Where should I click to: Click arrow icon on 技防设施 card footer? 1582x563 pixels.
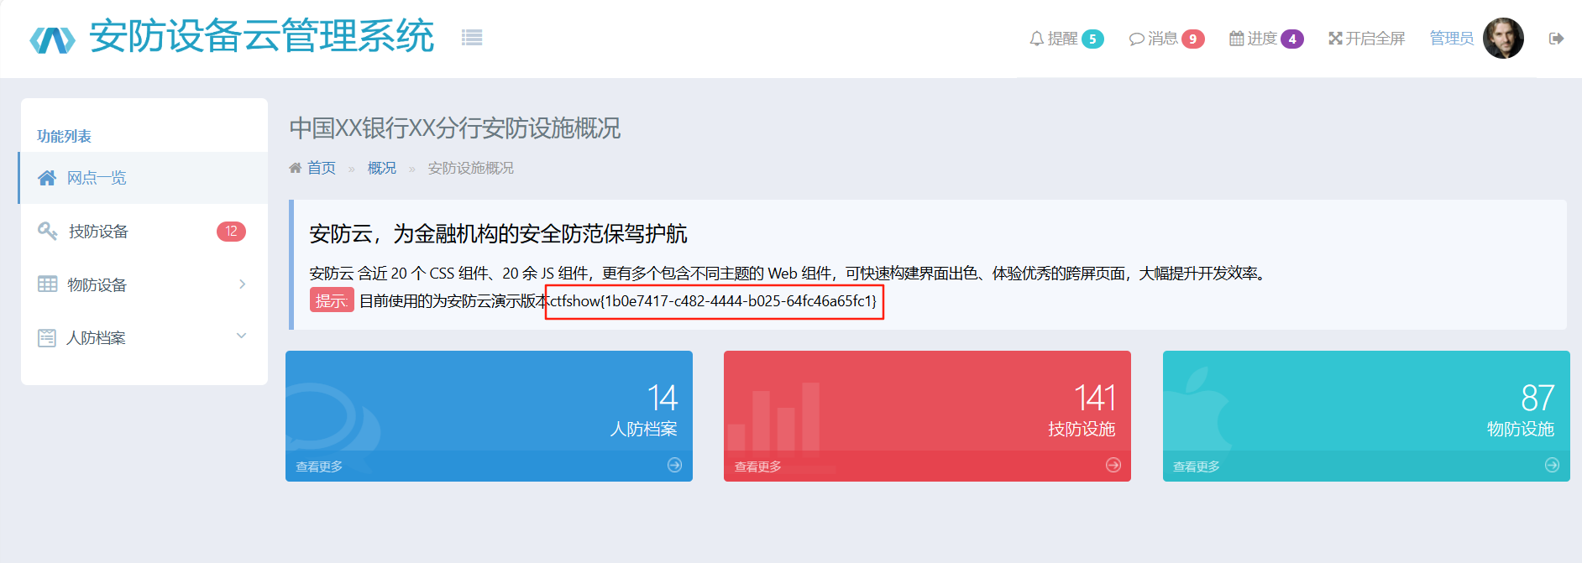[1113, 466]
